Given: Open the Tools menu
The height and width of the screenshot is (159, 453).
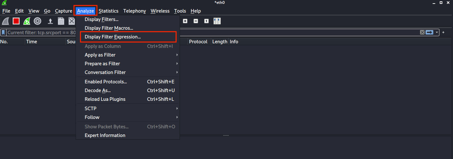Looking at the screenshot, I should coord(180,11).
